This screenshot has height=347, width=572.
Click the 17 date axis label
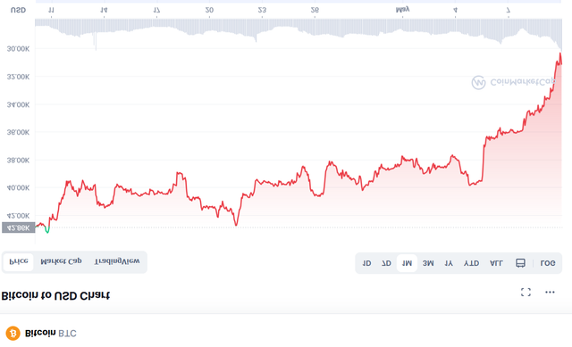pyautogui.click(x=156, y=10)
